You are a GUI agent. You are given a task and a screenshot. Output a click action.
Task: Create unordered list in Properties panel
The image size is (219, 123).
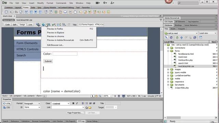click(83, 103)
